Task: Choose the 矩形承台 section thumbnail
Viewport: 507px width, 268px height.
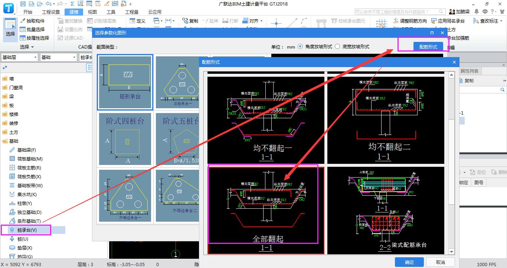Action: 125,82
